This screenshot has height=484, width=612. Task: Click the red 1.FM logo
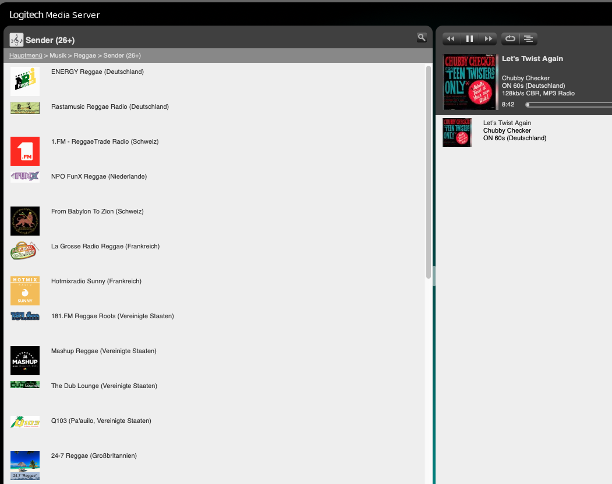25,151
